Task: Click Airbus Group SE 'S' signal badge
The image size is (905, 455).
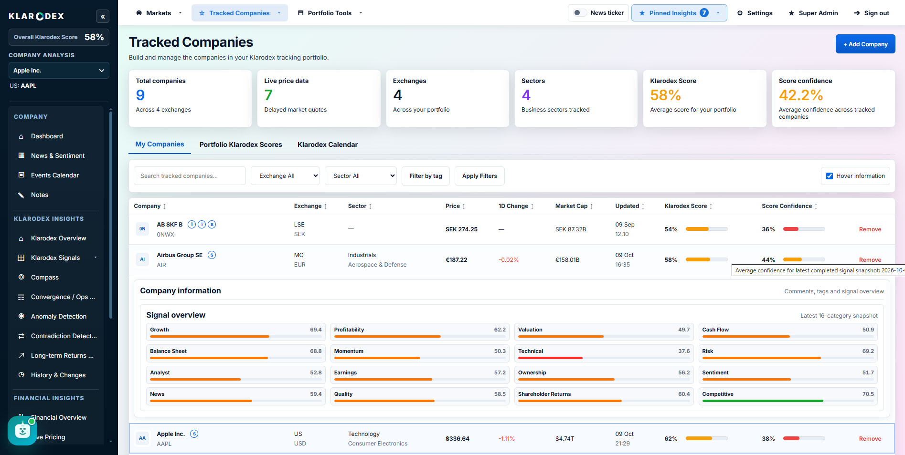Action: click(x=212, y=255)
